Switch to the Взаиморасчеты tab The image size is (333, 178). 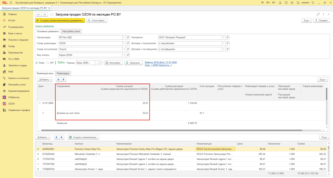click(45, 73)
